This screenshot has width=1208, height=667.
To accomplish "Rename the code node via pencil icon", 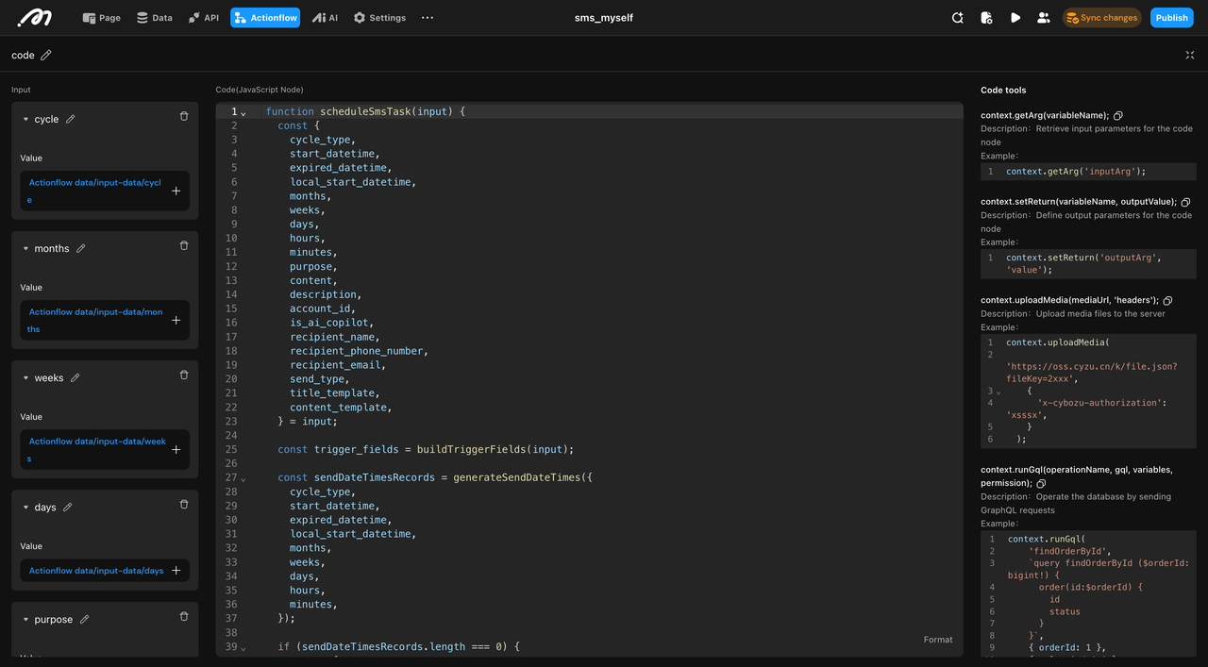I will (x=46, y=56).
